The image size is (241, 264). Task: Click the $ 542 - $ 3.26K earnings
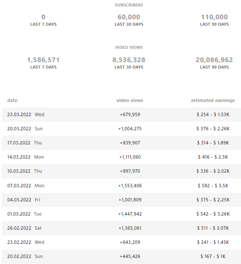tap(213, 214)
